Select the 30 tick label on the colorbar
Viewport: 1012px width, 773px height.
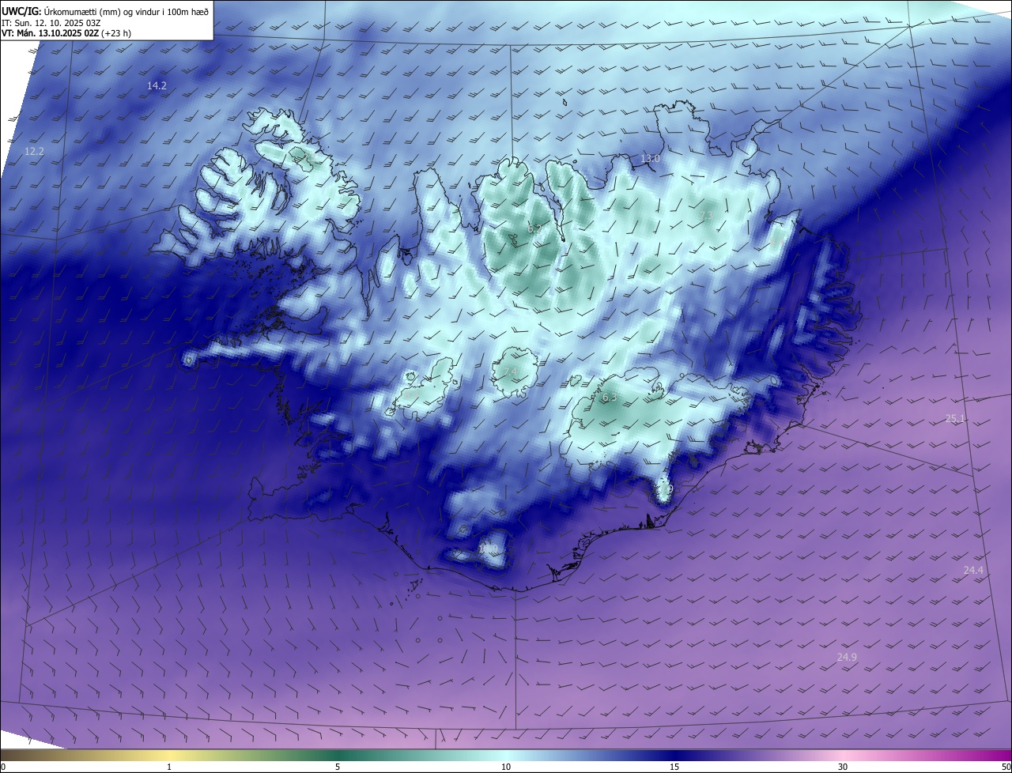point(843,767)
